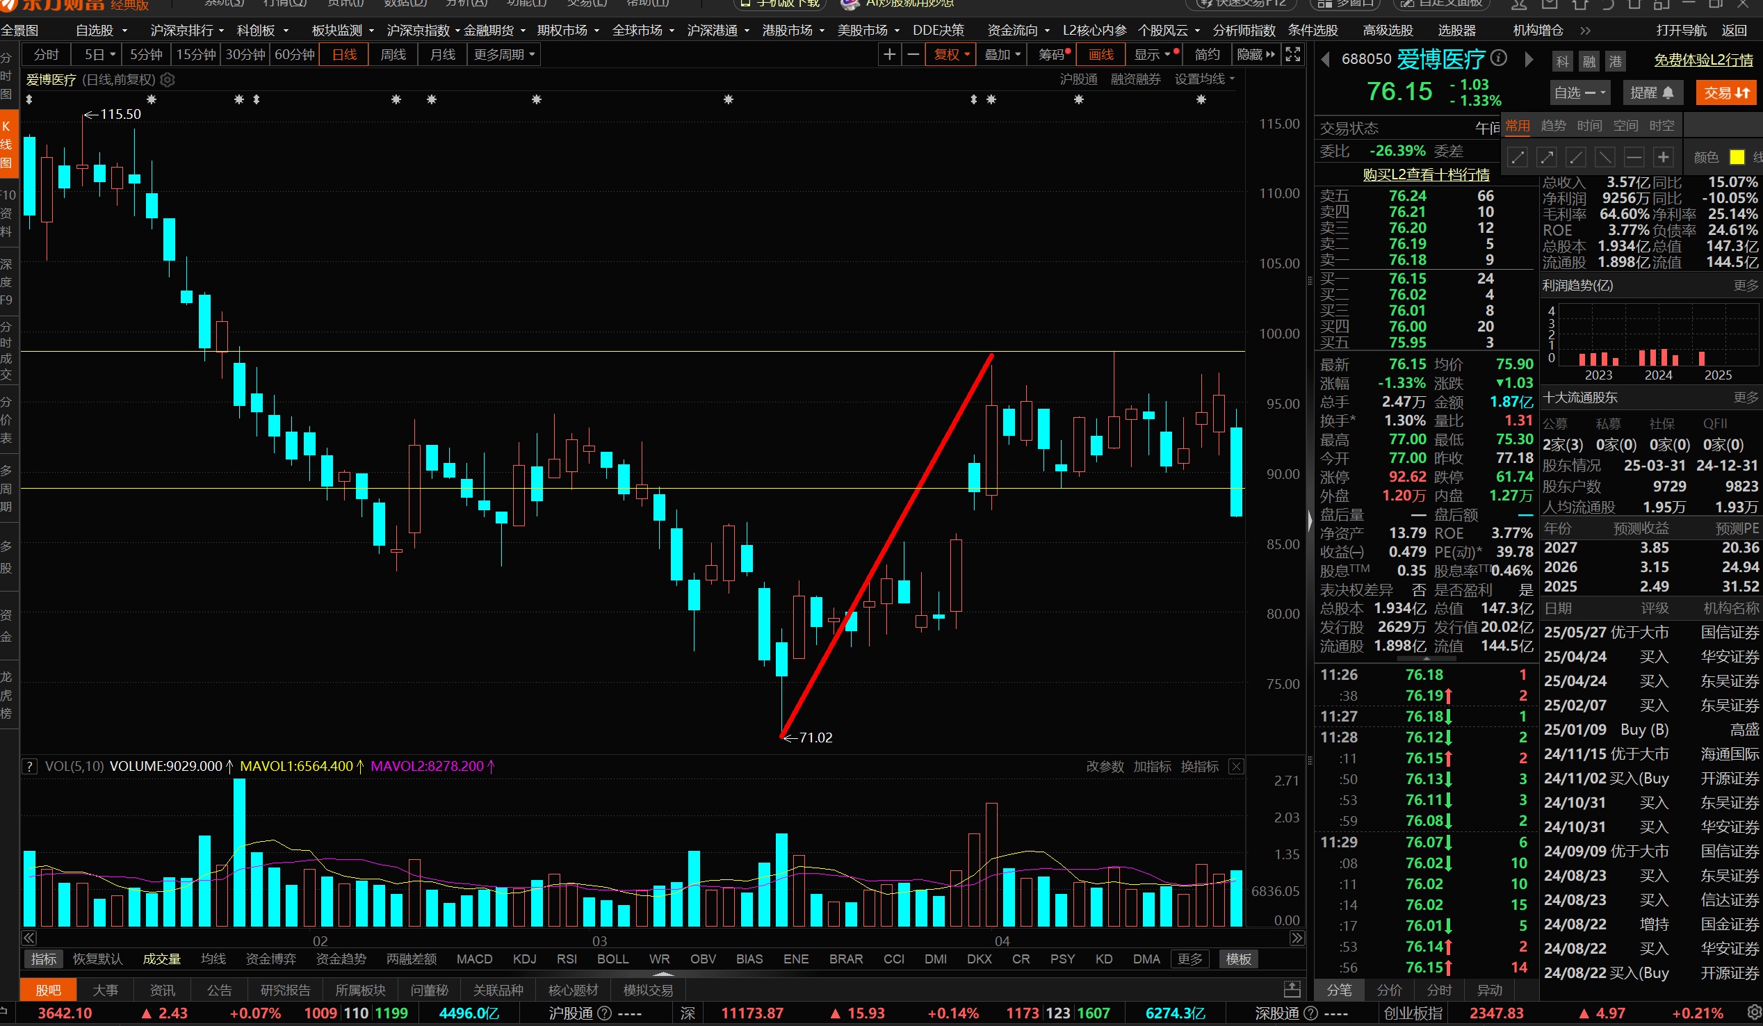Expand chart to fullscreen view
Screen dimensions: 1763x1026
click(x=1293, y=54)
